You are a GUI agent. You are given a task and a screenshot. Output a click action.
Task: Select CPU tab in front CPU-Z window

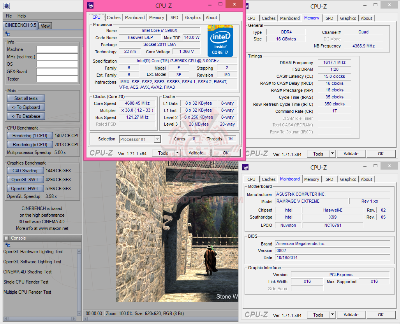click(x=97, y=17)
